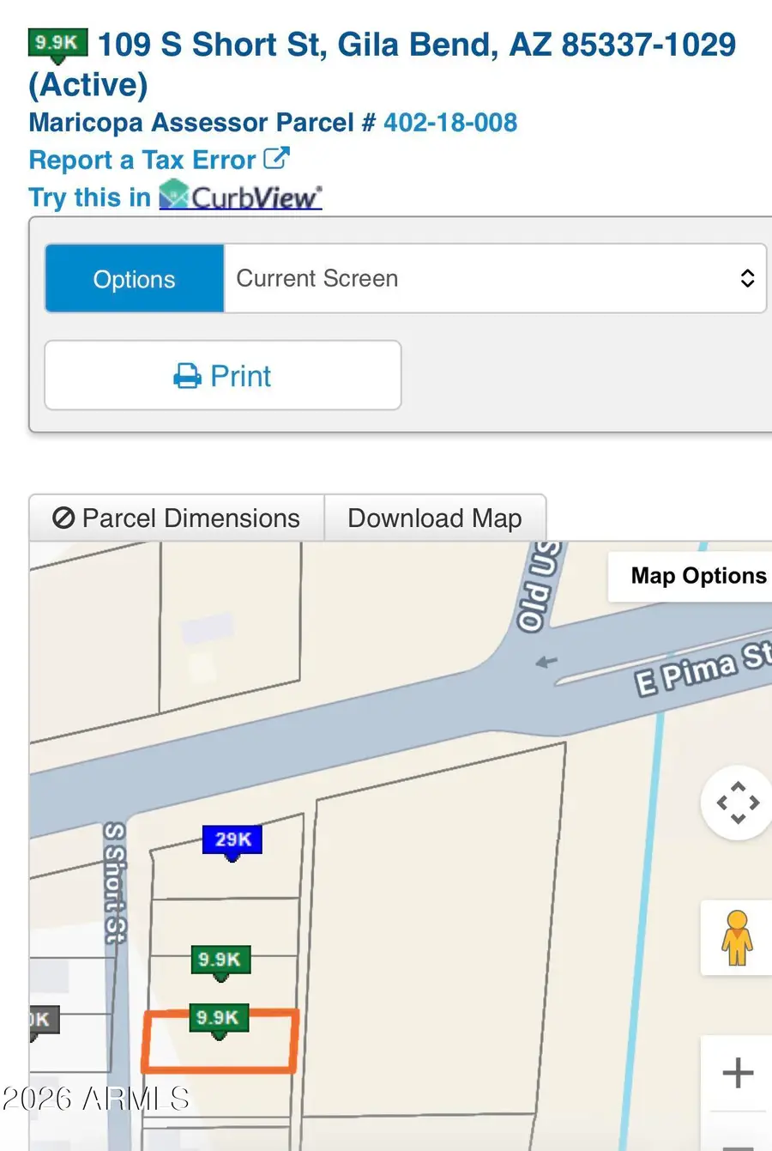Viewport: 772px width, 1151px height.
Task: Toggle Parcel Dimensions off
Action: pos(177,518)
